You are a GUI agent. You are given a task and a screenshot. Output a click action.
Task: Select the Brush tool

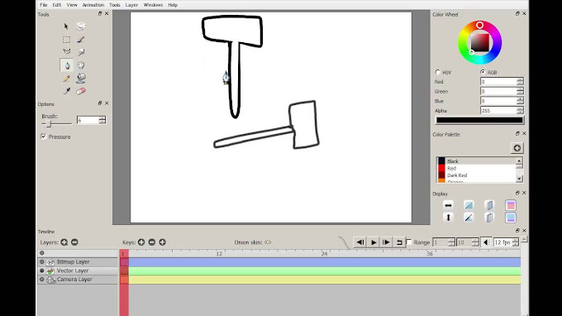pos(81,40)
